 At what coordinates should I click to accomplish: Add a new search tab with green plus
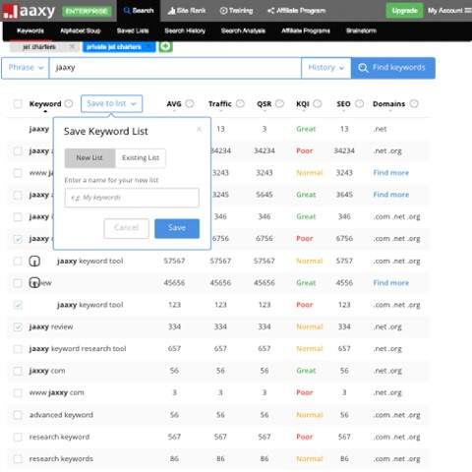(166, 46)
